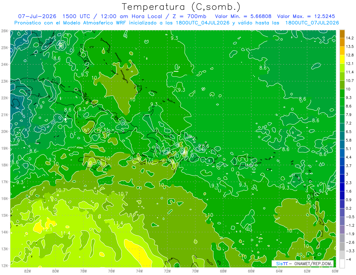Click the "Sisπ" logo text

click(282, 263)
